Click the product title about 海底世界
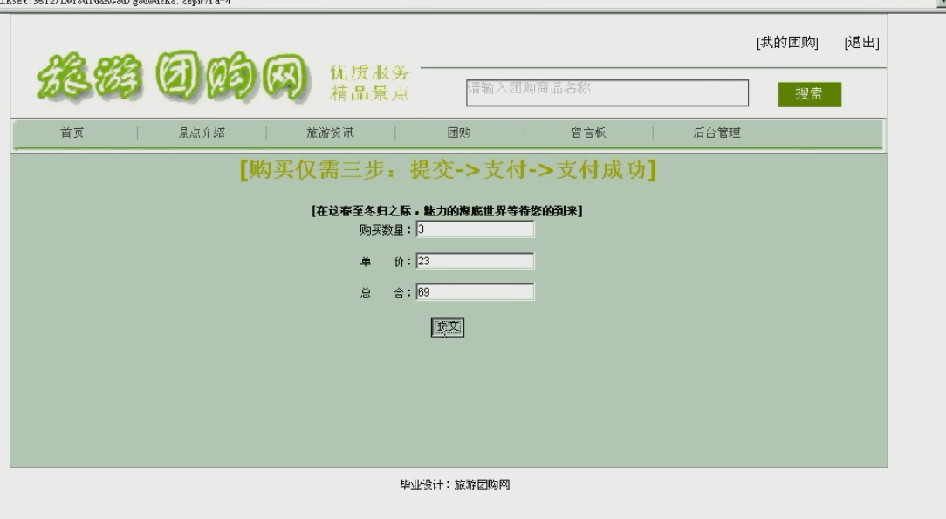The width and height of the screenshot is (946, 519). 447,211
